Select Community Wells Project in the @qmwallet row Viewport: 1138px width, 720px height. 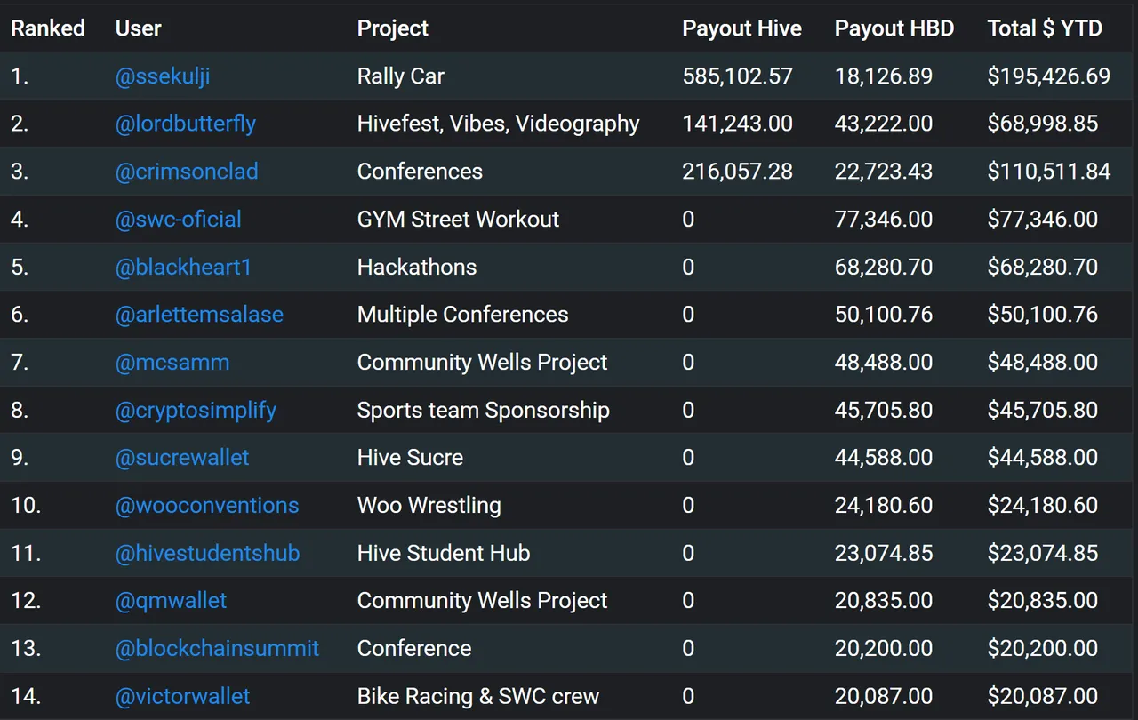click(x=483, y=601)
